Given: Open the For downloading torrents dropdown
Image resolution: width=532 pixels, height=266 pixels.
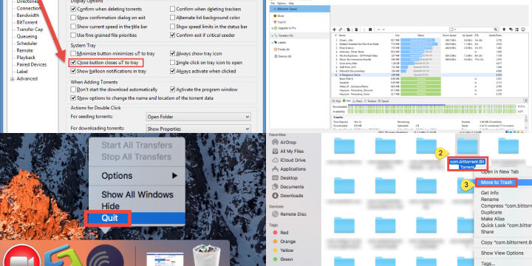Looking at the screenshot, I should [x=198, y=129].
